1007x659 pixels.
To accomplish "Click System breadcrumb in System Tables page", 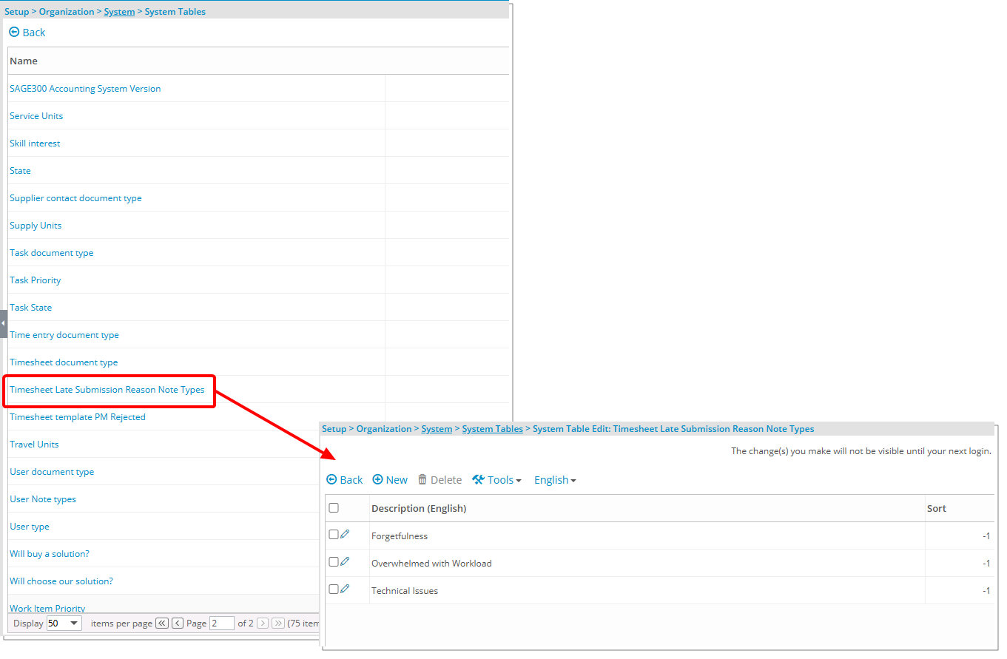I will (x=119, y=12).
